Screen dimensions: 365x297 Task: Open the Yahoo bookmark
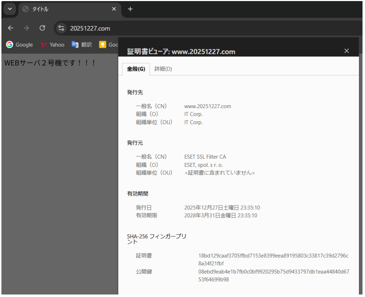pos(52,45)
